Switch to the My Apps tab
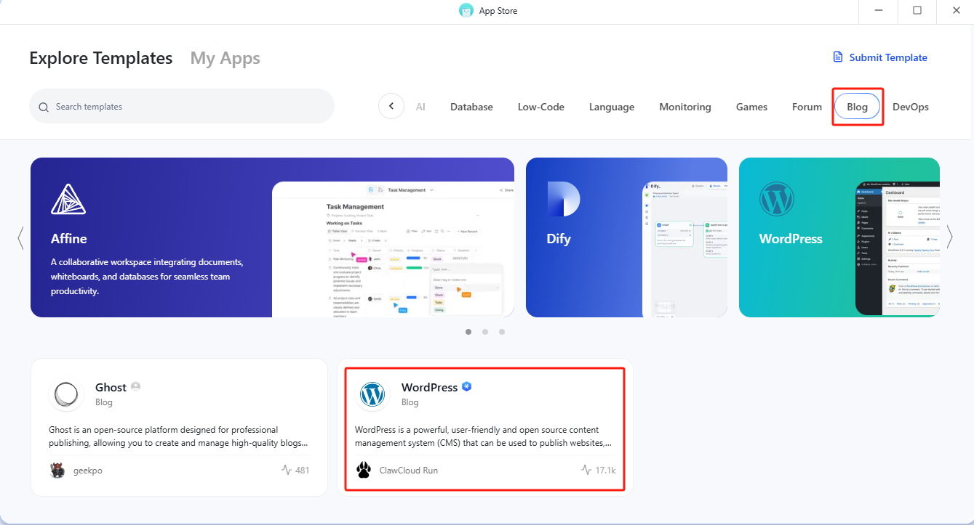 [225, 58]
